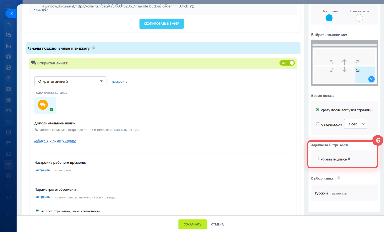Screen dimensions: 384x232
Task: Toggle the Открытая линия ВКЛ switch
Action: pos(287,63)
